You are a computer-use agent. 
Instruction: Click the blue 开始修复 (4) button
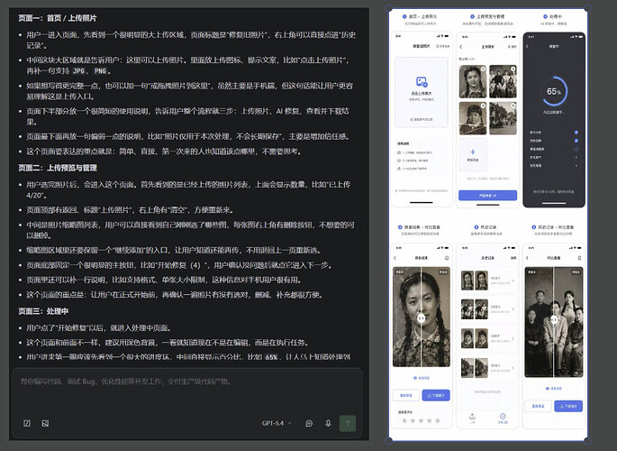click(x=487, y=196)
